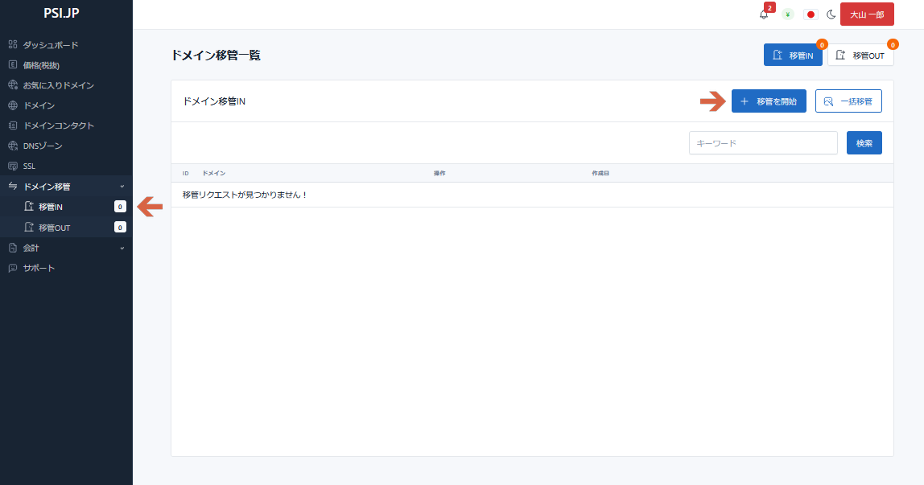Open ダッシュボード in the sidebar
Screen dimensions: 924x485
(x=50, y=45)
